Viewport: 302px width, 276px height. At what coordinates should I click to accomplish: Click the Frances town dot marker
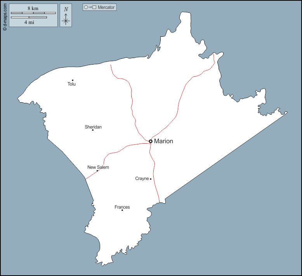pyautogui.click(x=122, y=210)
